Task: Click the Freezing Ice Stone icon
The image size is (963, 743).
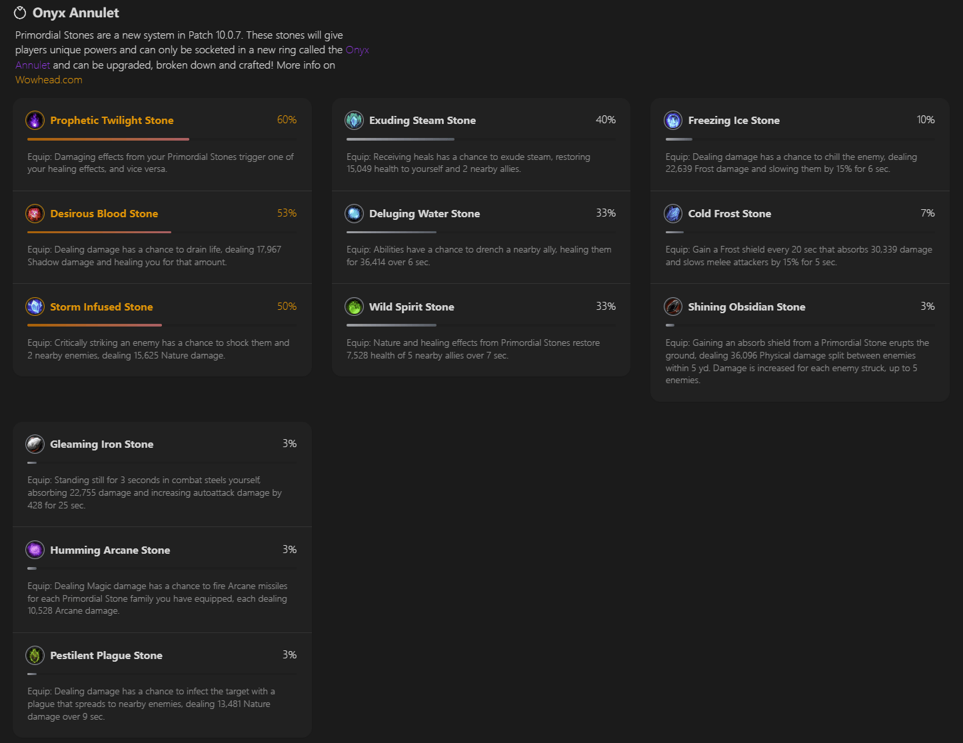Action: coord(673,121)
